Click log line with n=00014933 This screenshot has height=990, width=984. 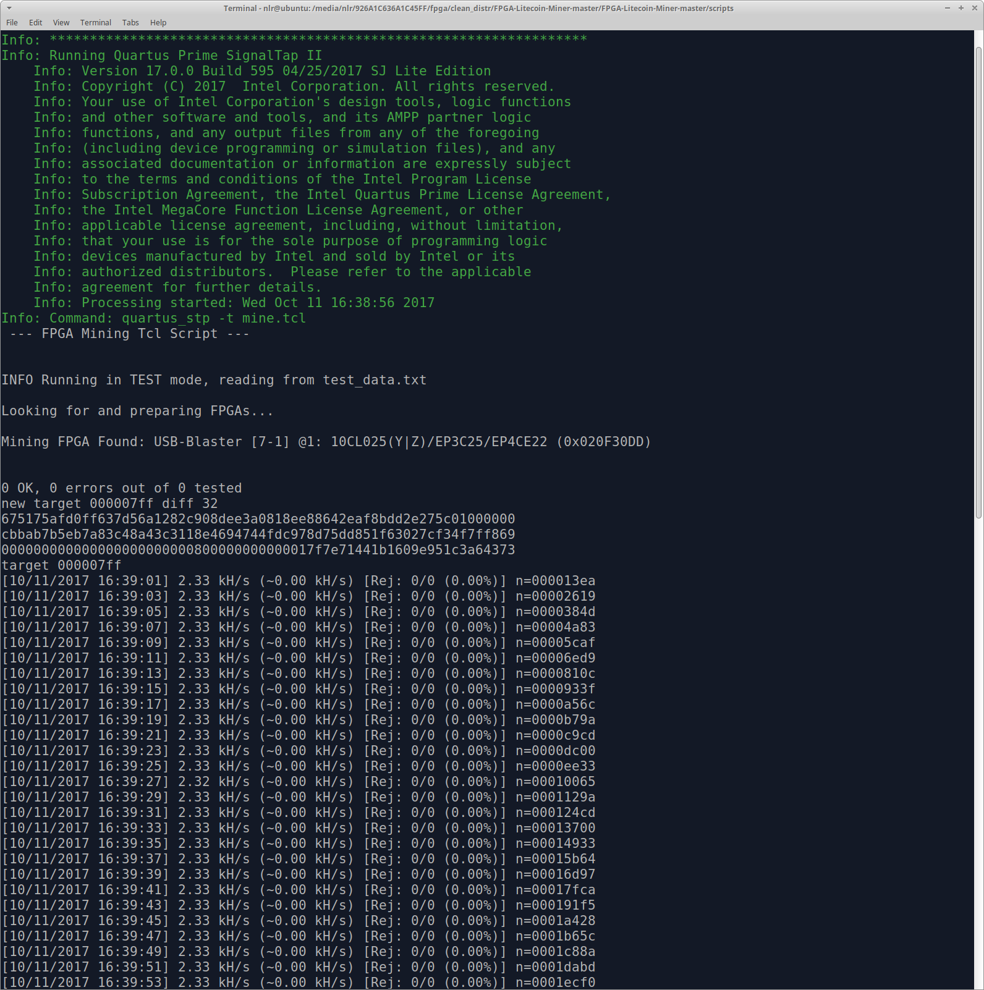299,844
